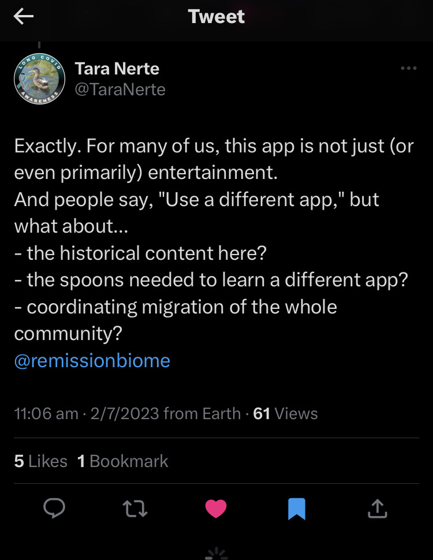This screenshot has width=433, height=560.
Task: Open the @remissionbiome mention link
Action: click(92, 361)
